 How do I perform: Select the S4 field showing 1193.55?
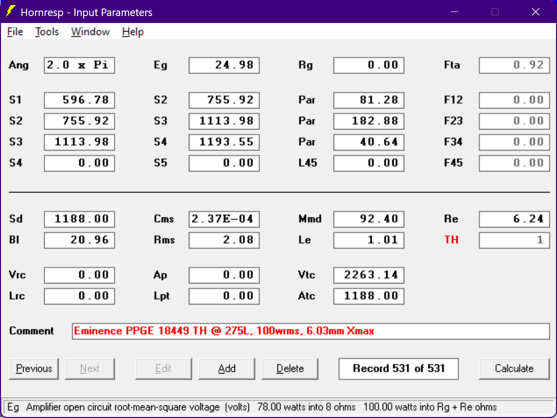(x=224, y=142)
